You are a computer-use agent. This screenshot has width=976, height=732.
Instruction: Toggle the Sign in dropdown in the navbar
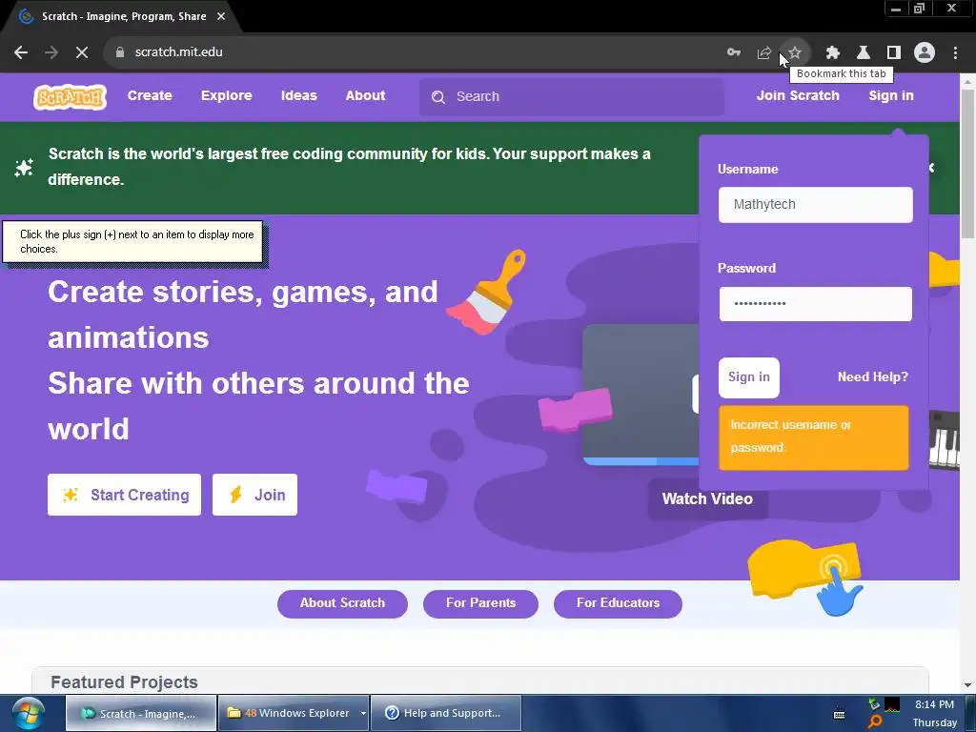(891, 96)
